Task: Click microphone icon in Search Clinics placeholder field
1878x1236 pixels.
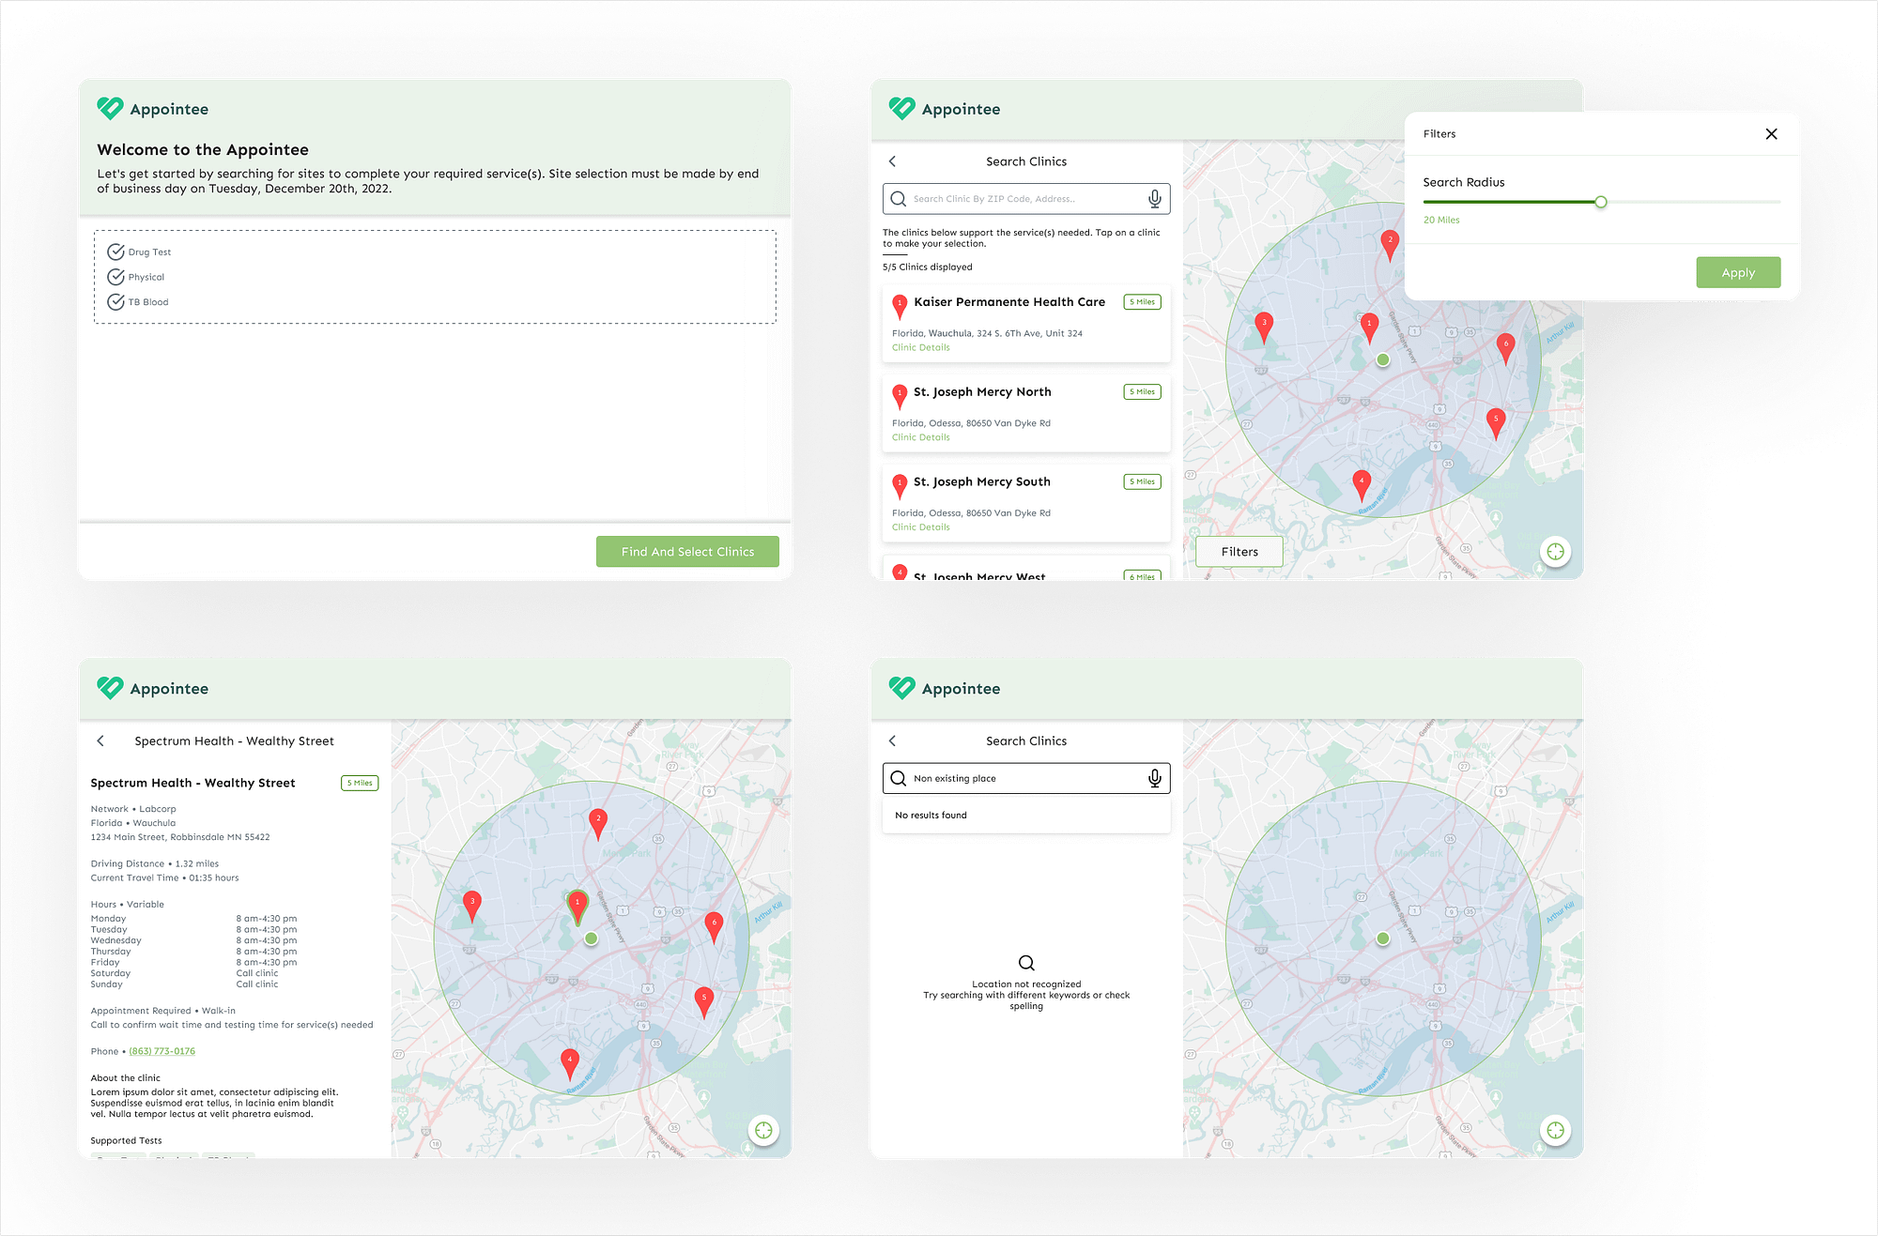Action: [x=1154, y=199]
